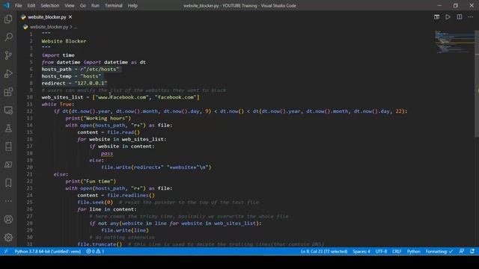Open the View menu

(70, 5)
